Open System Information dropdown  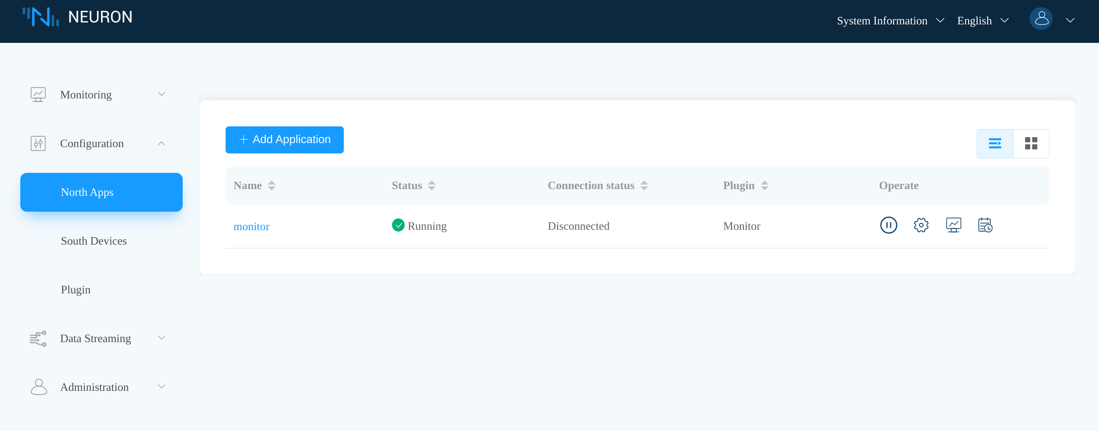891,21
